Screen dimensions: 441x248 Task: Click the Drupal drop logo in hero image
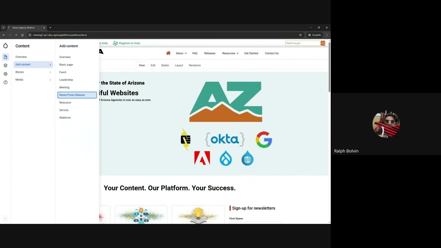[x=226, y=158]
